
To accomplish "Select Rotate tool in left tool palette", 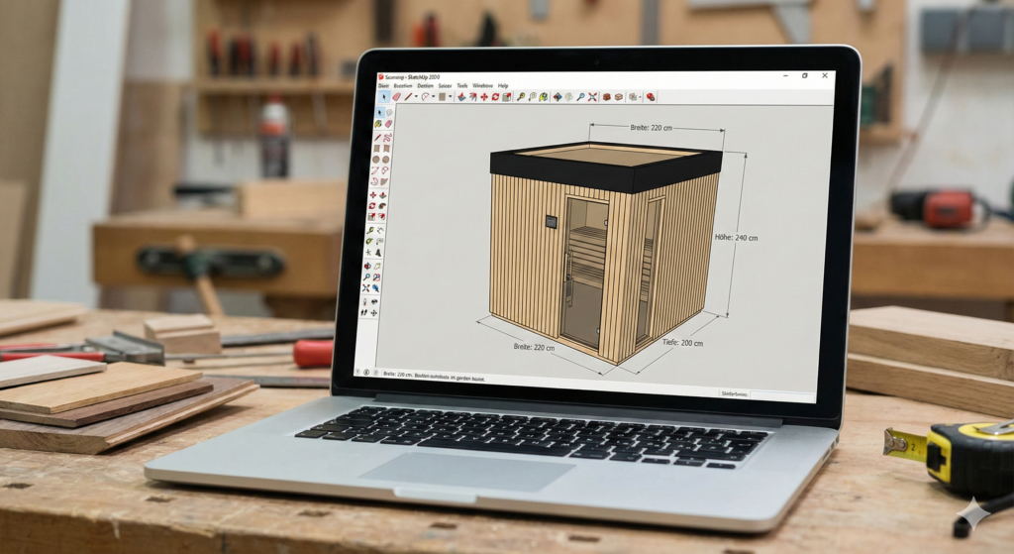I will [372, 206].
